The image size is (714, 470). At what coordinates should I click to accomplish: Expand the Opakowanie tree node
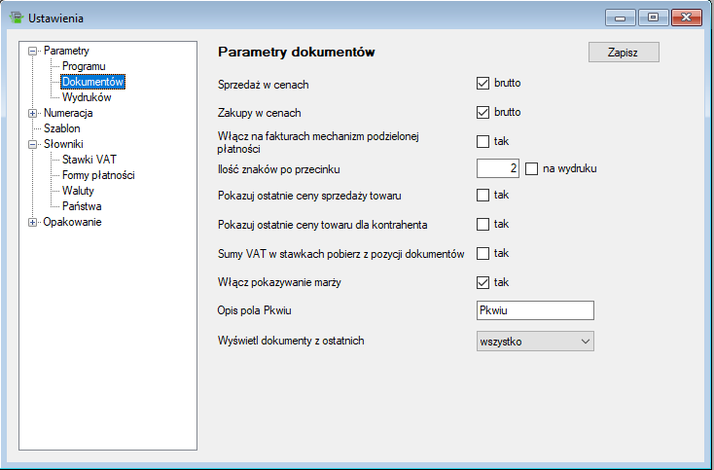(34, 222)
